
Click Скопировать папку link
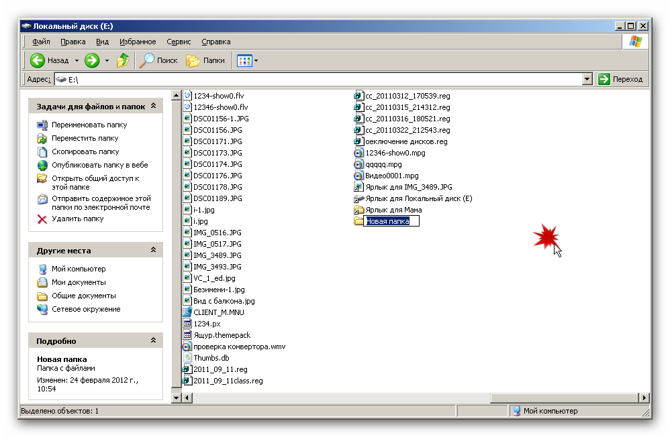tap(85, 151)
